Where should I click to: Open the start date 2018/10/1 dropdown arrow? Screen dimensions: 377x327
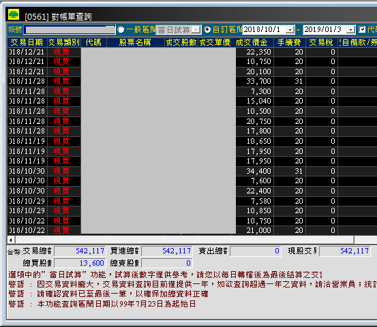pyautogui.click(x=290, y=30)
